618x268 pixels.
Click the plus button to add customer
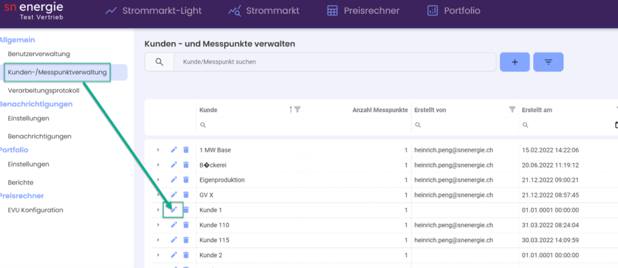pyautogui.click(x=515, y=62)
